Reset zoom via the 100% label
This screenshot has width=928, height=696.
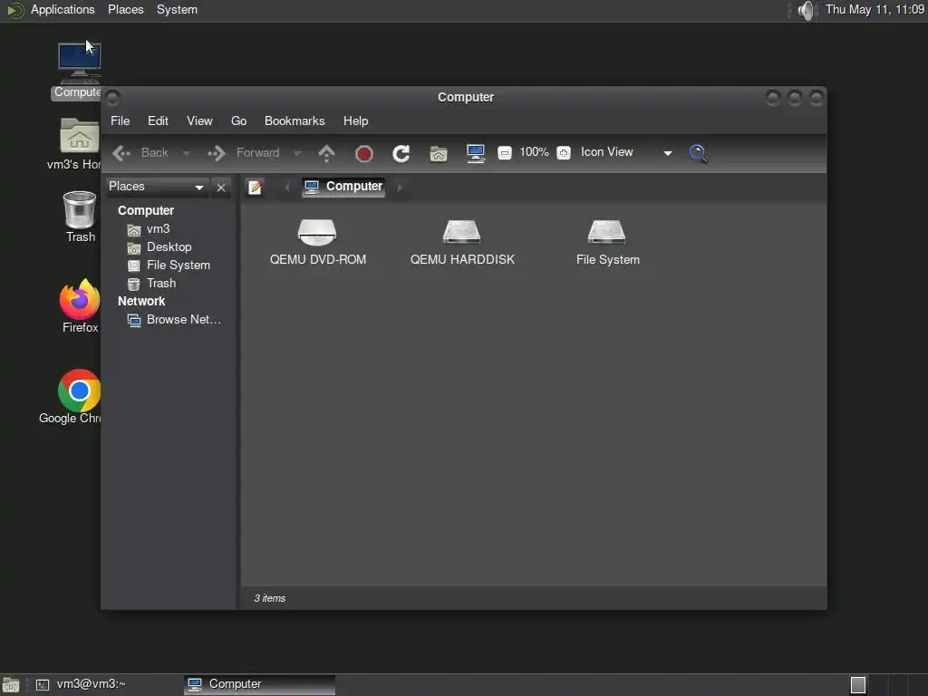pos(534,152)
